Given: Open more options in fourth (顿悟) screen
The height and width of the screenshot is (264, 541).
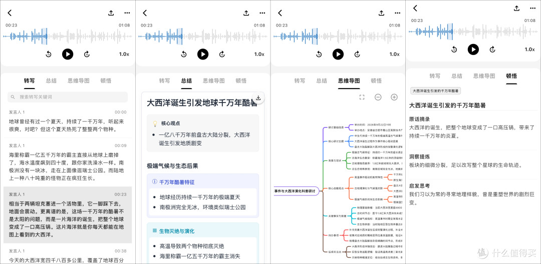Looking at the screenshot, I should [x=533, y=8].
